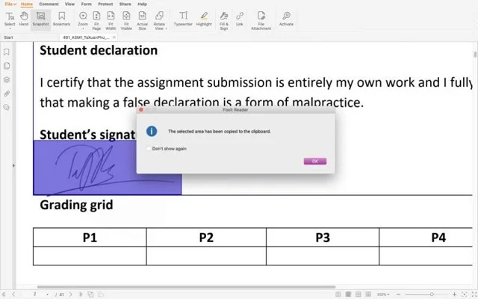The width and height of the screenshot is (478, 299).
Task: Enter full screen mode from status bar
Action: click(474, 295)
